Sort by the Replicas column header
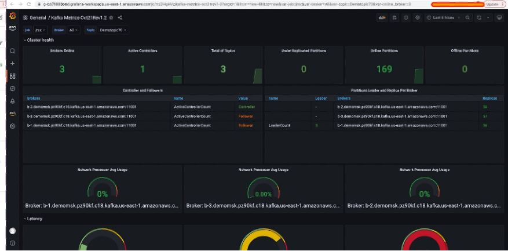508x251 pixels. click(x=489, y=99)
